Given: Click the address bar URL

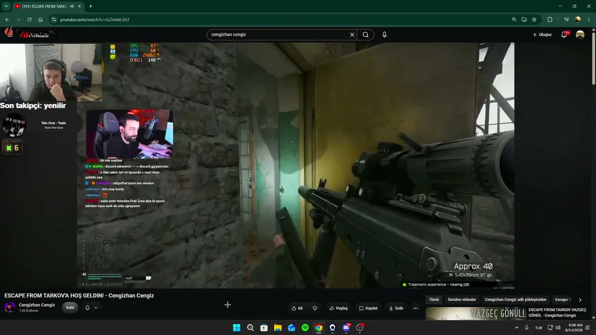Looking at the screenshot, I should (x=95, y=20).
